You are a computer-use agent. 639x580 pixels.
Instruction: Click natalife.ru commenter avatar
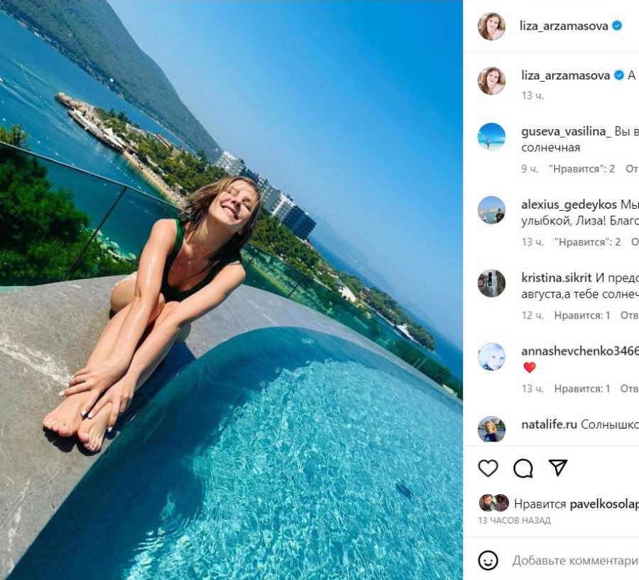[491, 429]
